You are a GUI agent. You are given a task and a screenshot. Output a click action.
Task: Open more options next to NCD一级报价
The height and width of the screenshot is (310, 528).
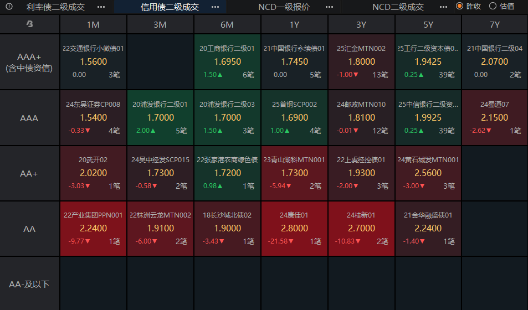coord(329,7)
